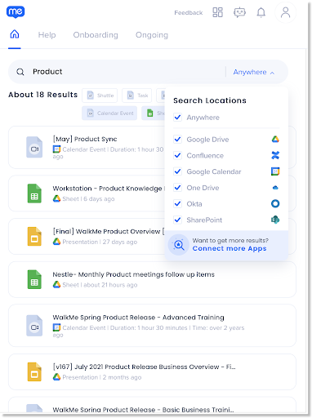Toggle the Anywhere checkbox

click(x=177, y=118)
